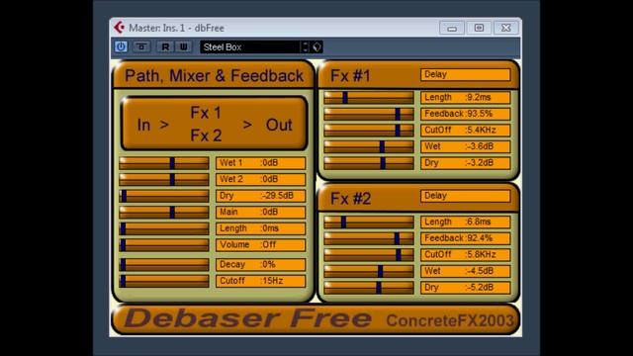
Task: Click the Debaser Free ConcreteFX2003 banner
Action: click(x=316, y=318)
